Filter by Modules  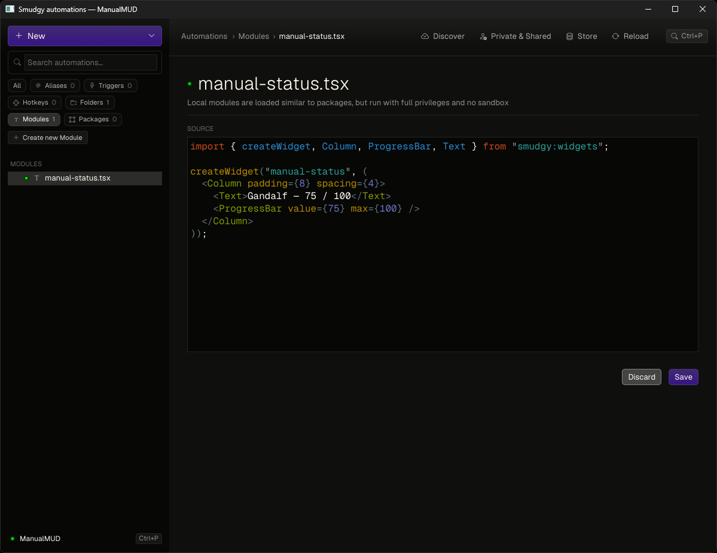(x=34, y=120)
